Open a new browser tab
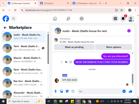The width and height of the screenshot is (139, 104). tap(106, 3)
